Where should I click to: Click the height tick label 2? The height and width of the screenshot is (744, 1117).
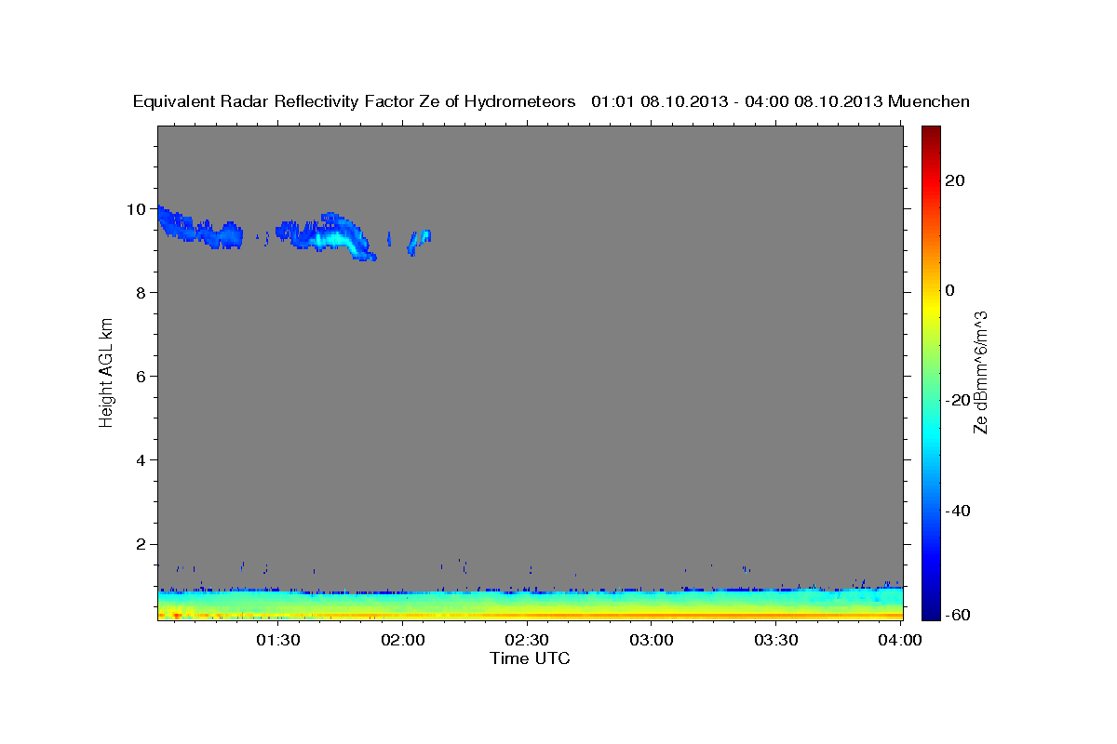coord(141,544)
